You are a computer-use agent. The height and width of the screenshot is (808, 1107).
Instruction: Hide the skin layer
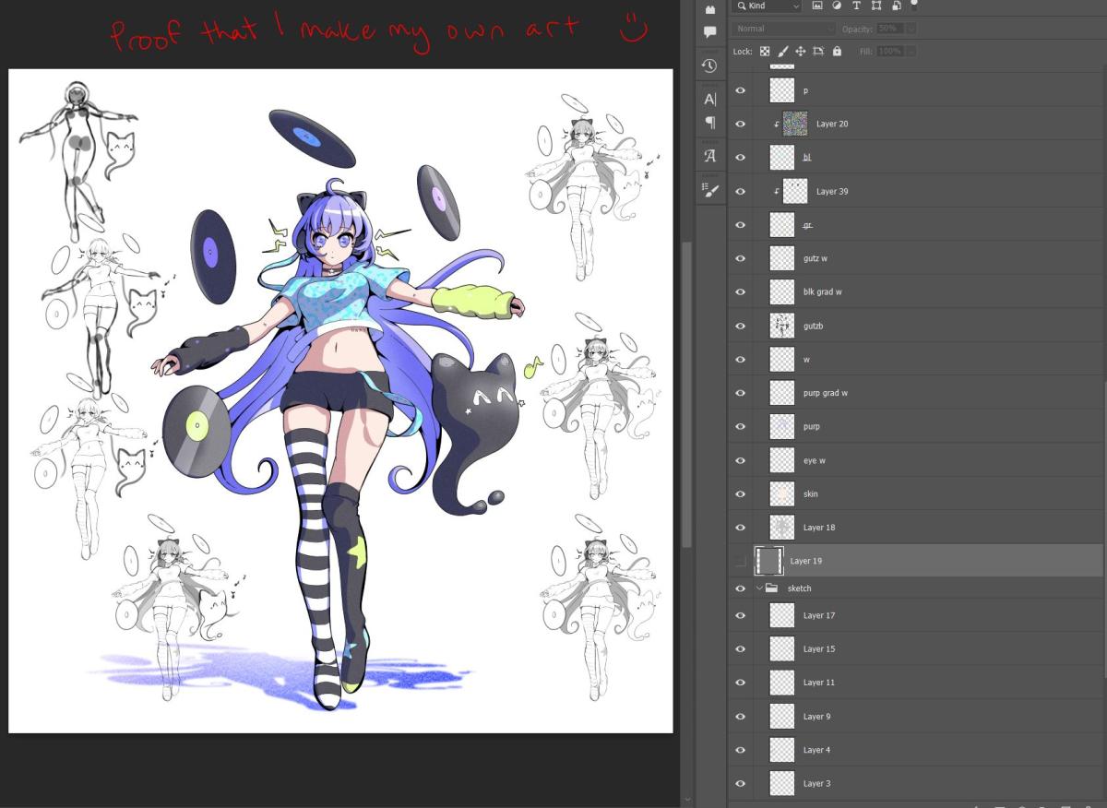(x=740, y=493)
